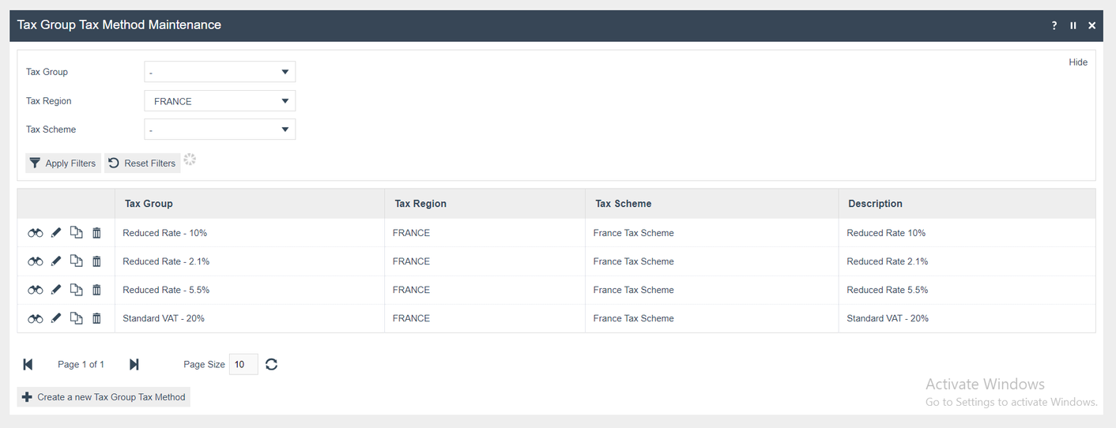Image resolution: width=1116 pixels, height=428 pixels.
Task: Refresh the page size setting
Action: 272,364
